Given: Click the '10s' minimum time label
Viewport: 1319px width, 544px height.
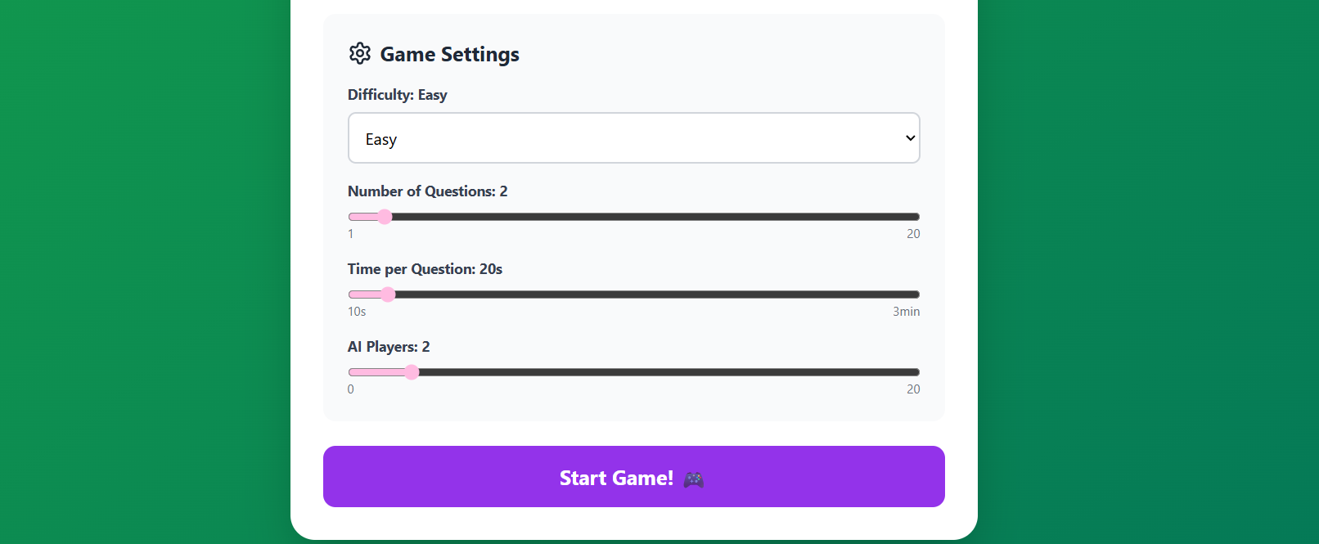Looking at the screenshot, I should (357, 312).
